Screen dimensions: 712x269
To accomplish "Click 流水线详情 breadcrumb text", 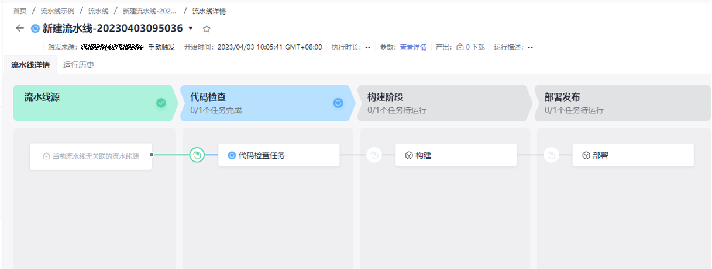I will 209,11.
